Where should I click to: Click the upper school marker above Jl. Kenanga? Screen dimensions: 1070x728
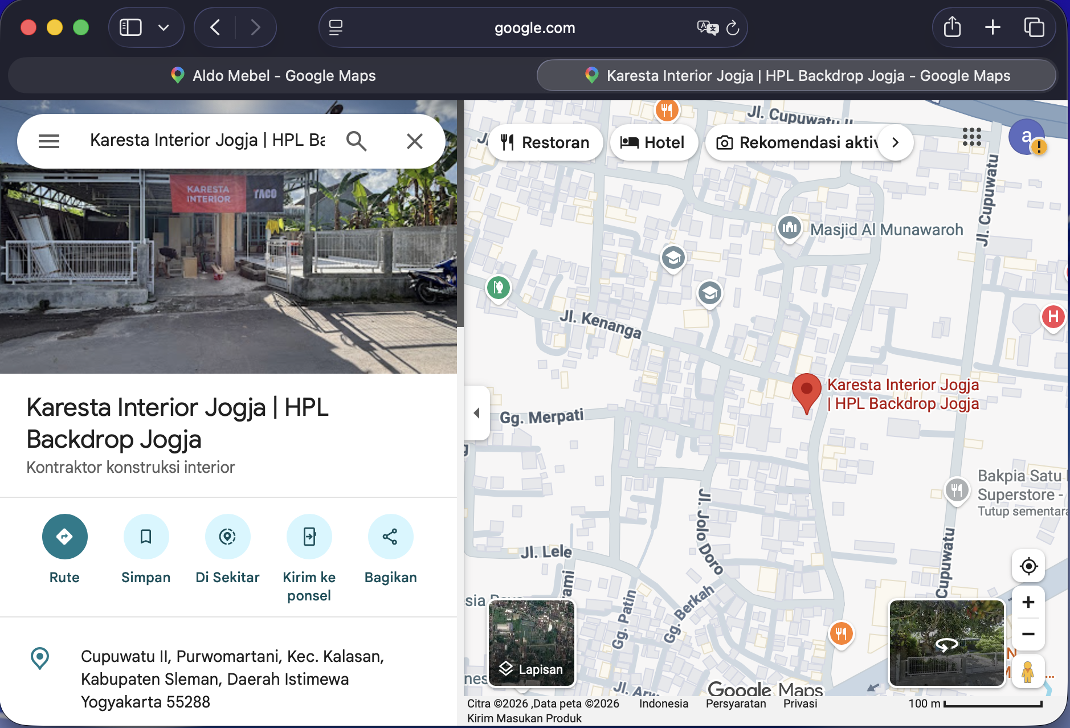point(673,258)
